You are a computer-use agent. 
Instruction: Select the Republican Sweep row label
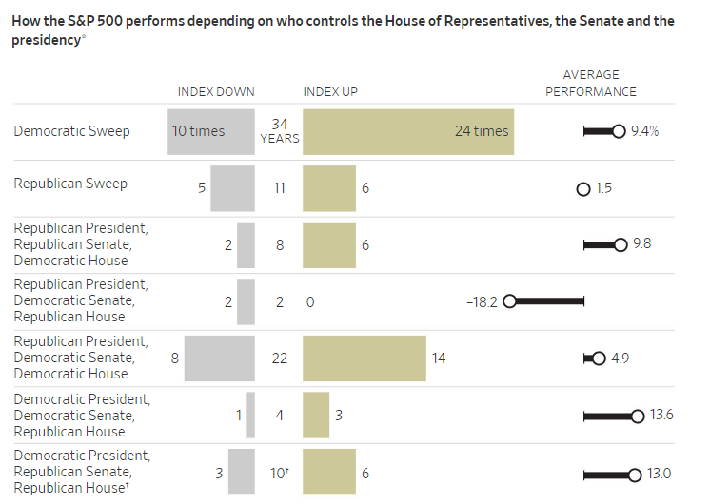pyautogui.click(x=70, y=184)
